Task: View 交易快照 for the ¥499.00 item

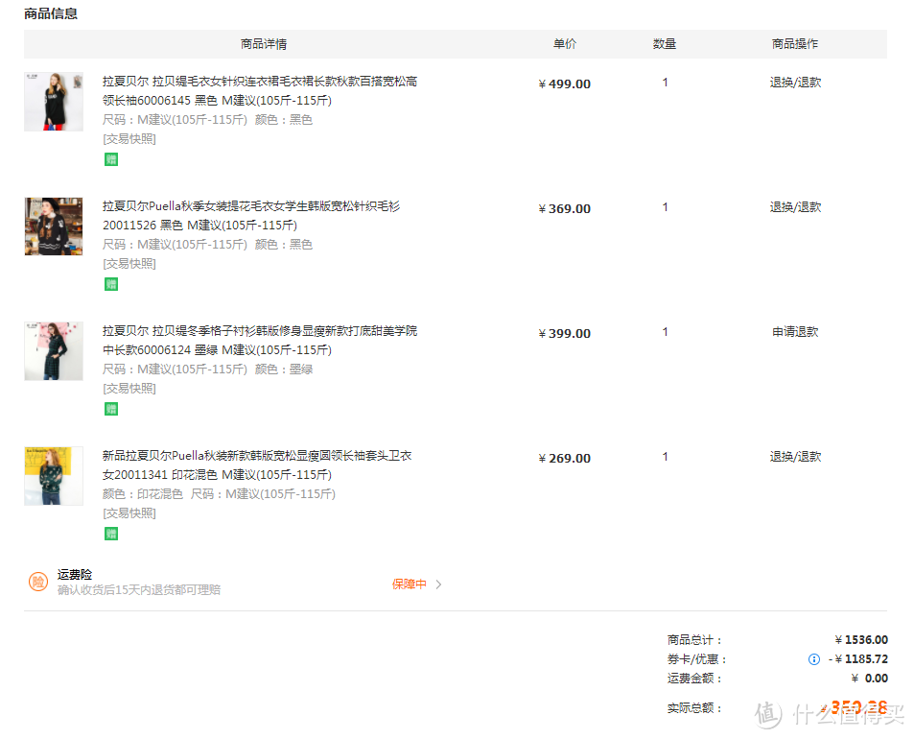Action: click(129, 139)
